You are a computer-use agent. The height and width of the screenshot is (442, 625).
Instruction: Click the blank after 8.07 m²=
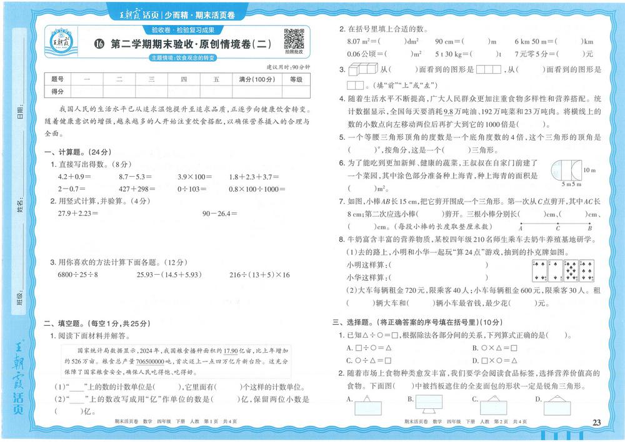coord(392,41)
